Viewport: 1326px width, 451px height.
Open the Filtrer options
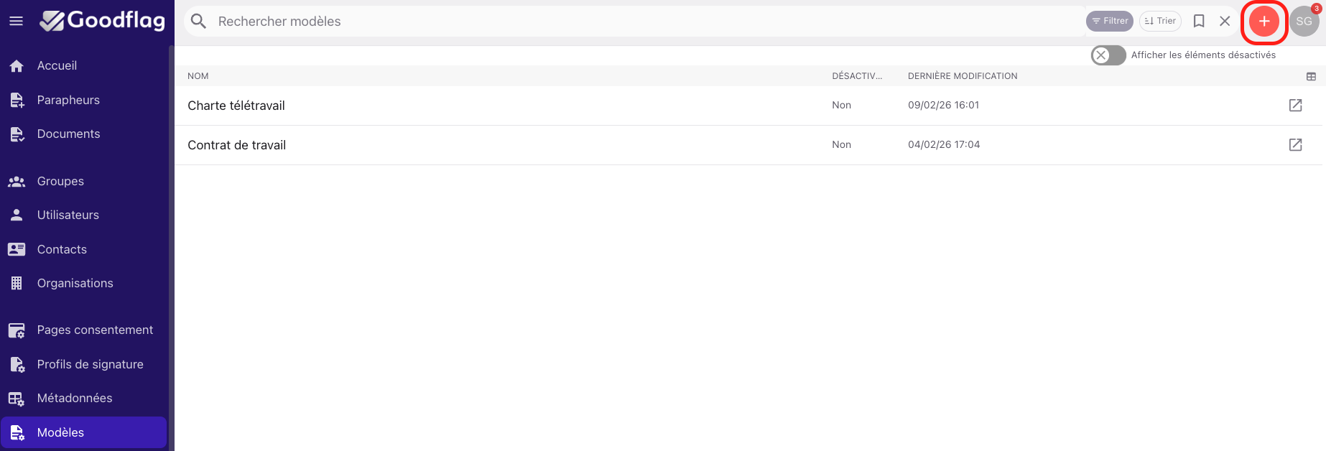[1110, 22]
